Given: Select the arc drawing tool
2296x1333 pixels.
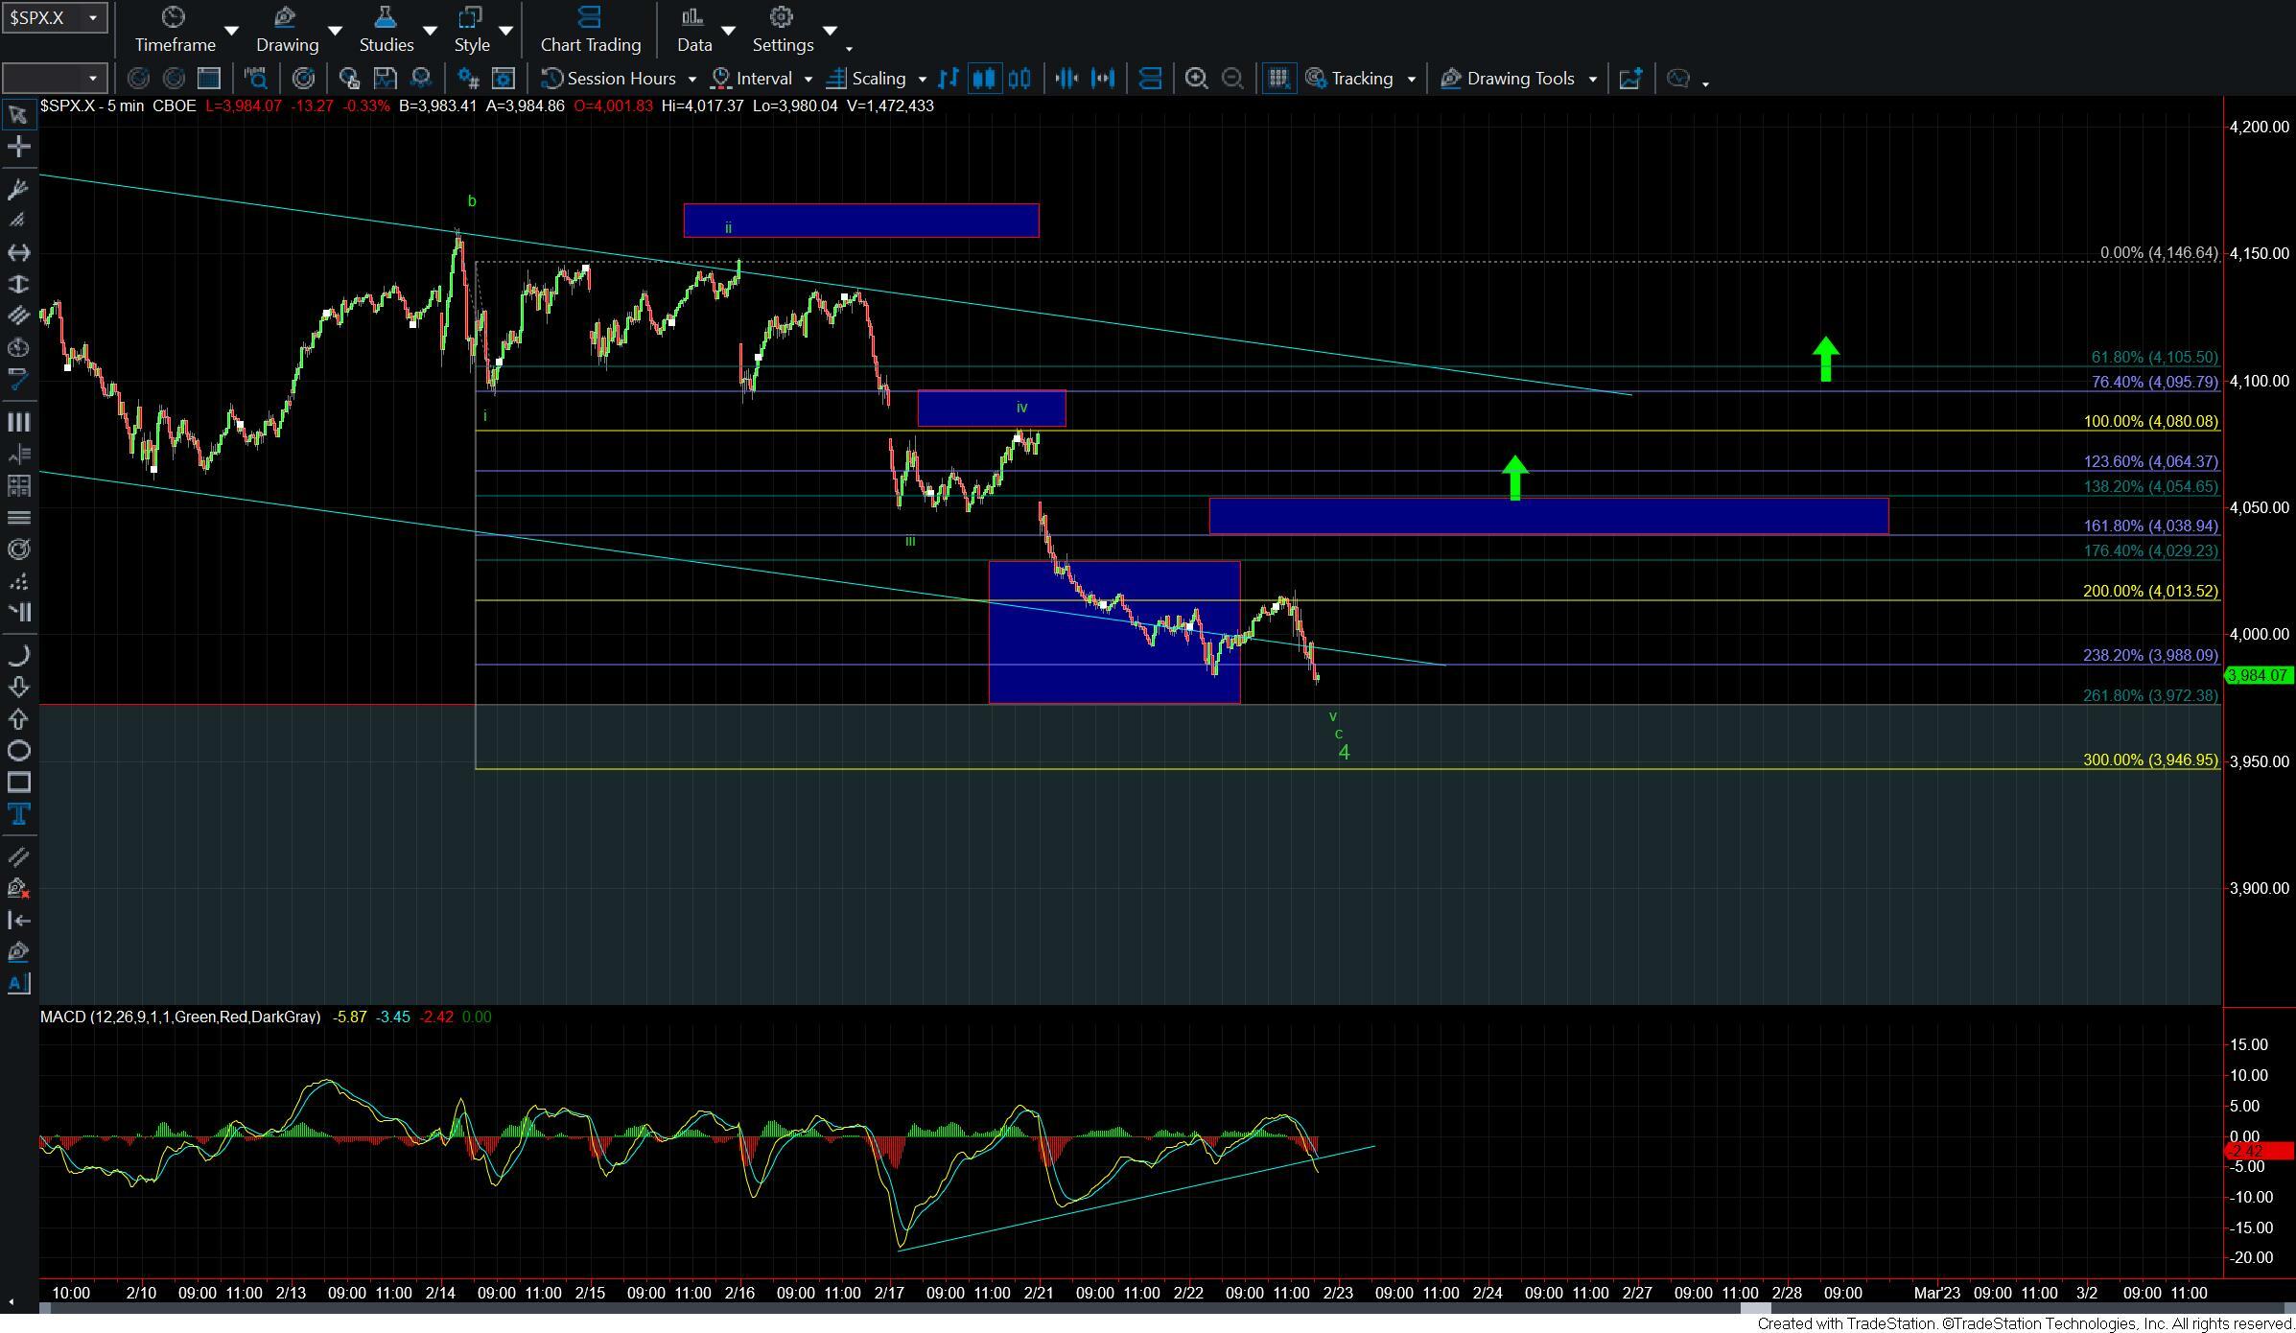Looking at the screenshot, I should [18, 655].
